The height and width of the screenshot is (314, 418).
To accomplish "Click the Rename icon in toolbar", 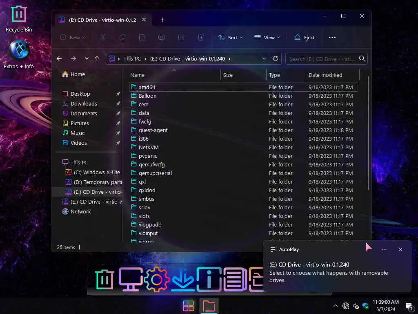I will pos(162,37).
